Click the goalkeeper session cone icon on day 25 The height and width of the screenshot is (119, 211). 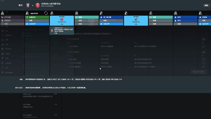(x=101, y=17)
